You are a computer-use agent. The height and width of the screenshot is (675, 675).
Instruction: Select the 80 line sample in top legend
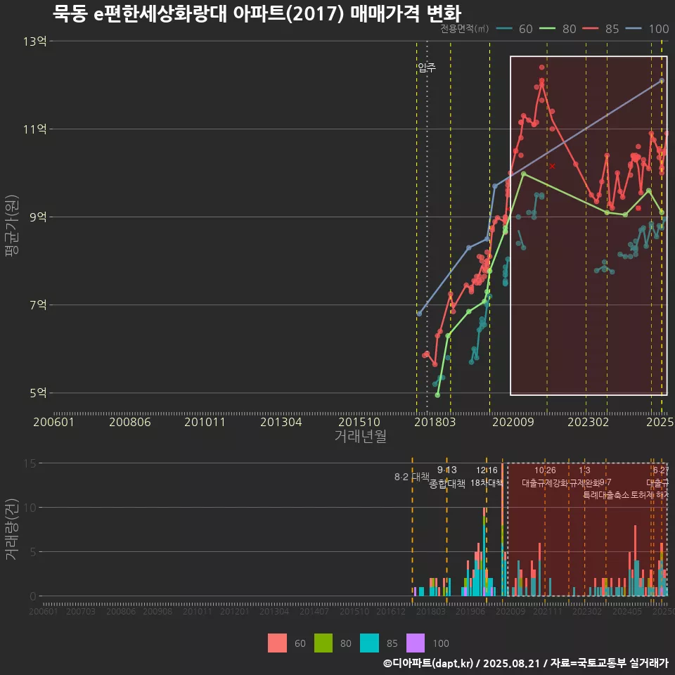click(x=548, y=29)
